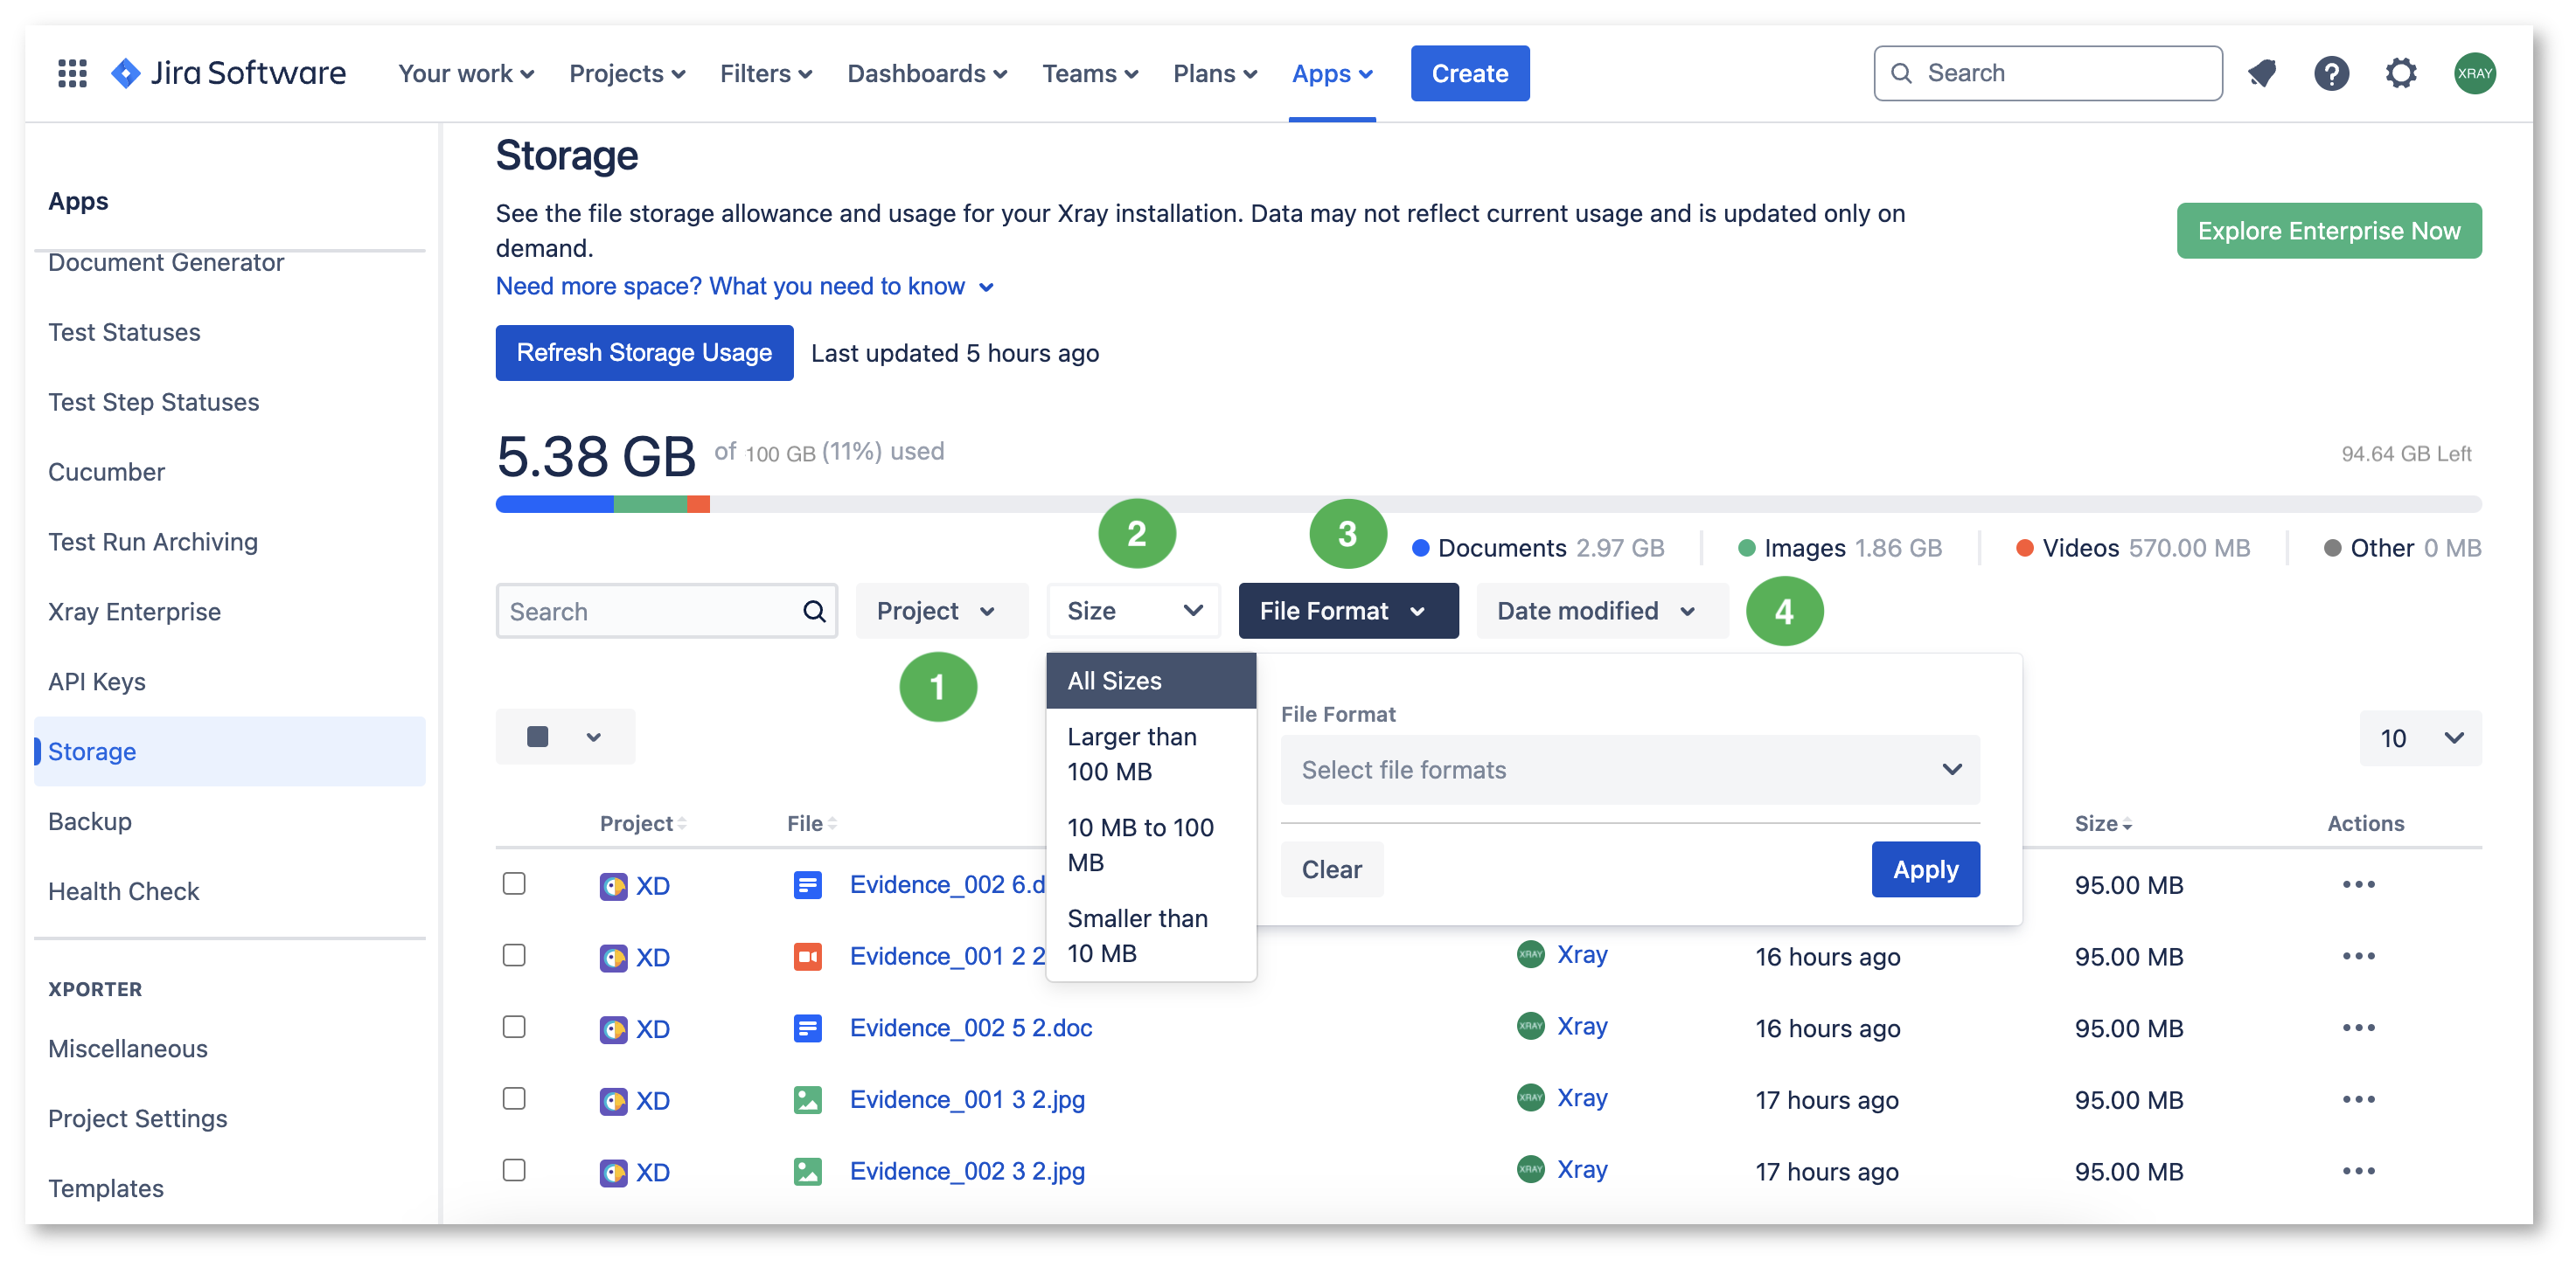The image size is (2576, 1267).
Task: Open Evidence_002 5 2.doc file link
Action: [x=970, y=1028]
